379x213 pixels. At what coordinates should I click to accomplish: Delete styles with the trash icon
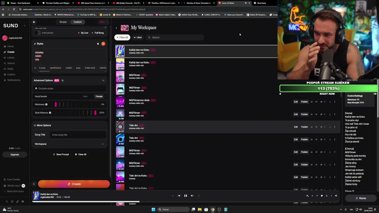pos(98,44)
